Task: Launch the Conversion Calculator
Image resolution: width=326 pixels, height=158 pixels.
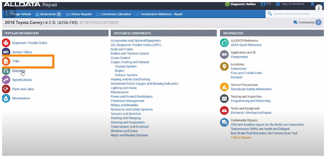Action: [113, 14]
